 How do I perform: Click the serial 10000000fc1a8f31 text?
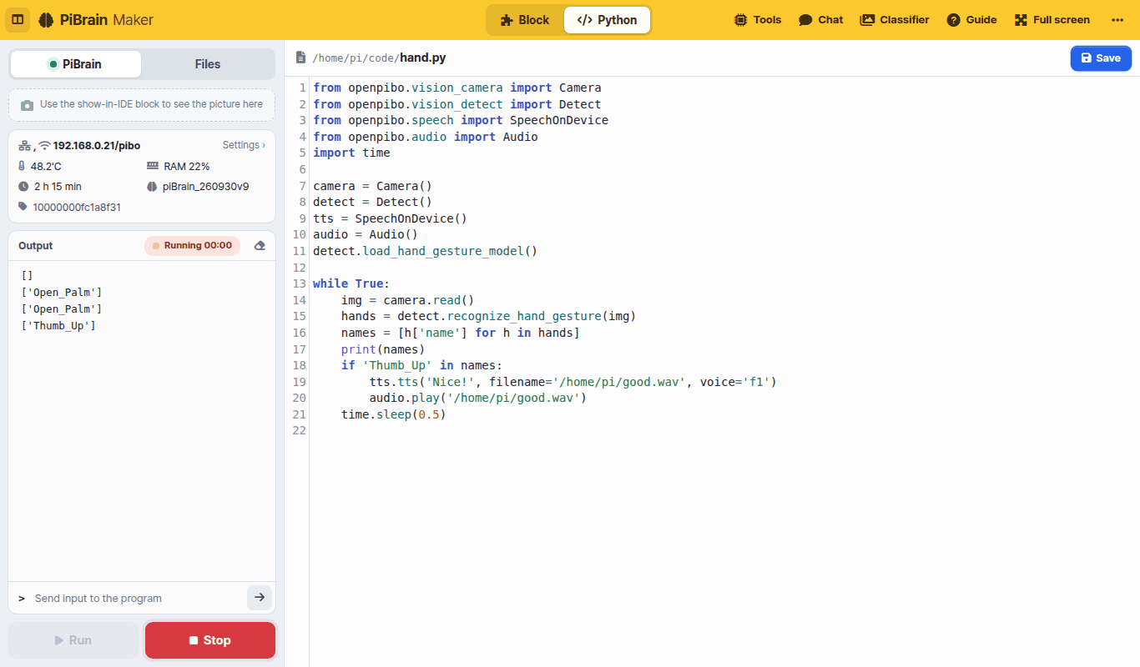(77, 207)
